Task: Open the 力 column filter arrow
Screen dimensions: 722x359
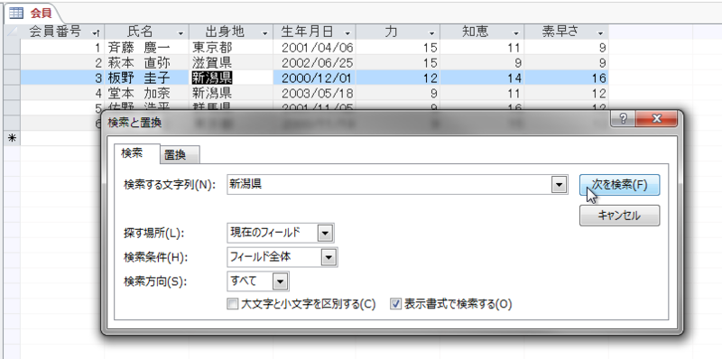Action: click(432, 32)
